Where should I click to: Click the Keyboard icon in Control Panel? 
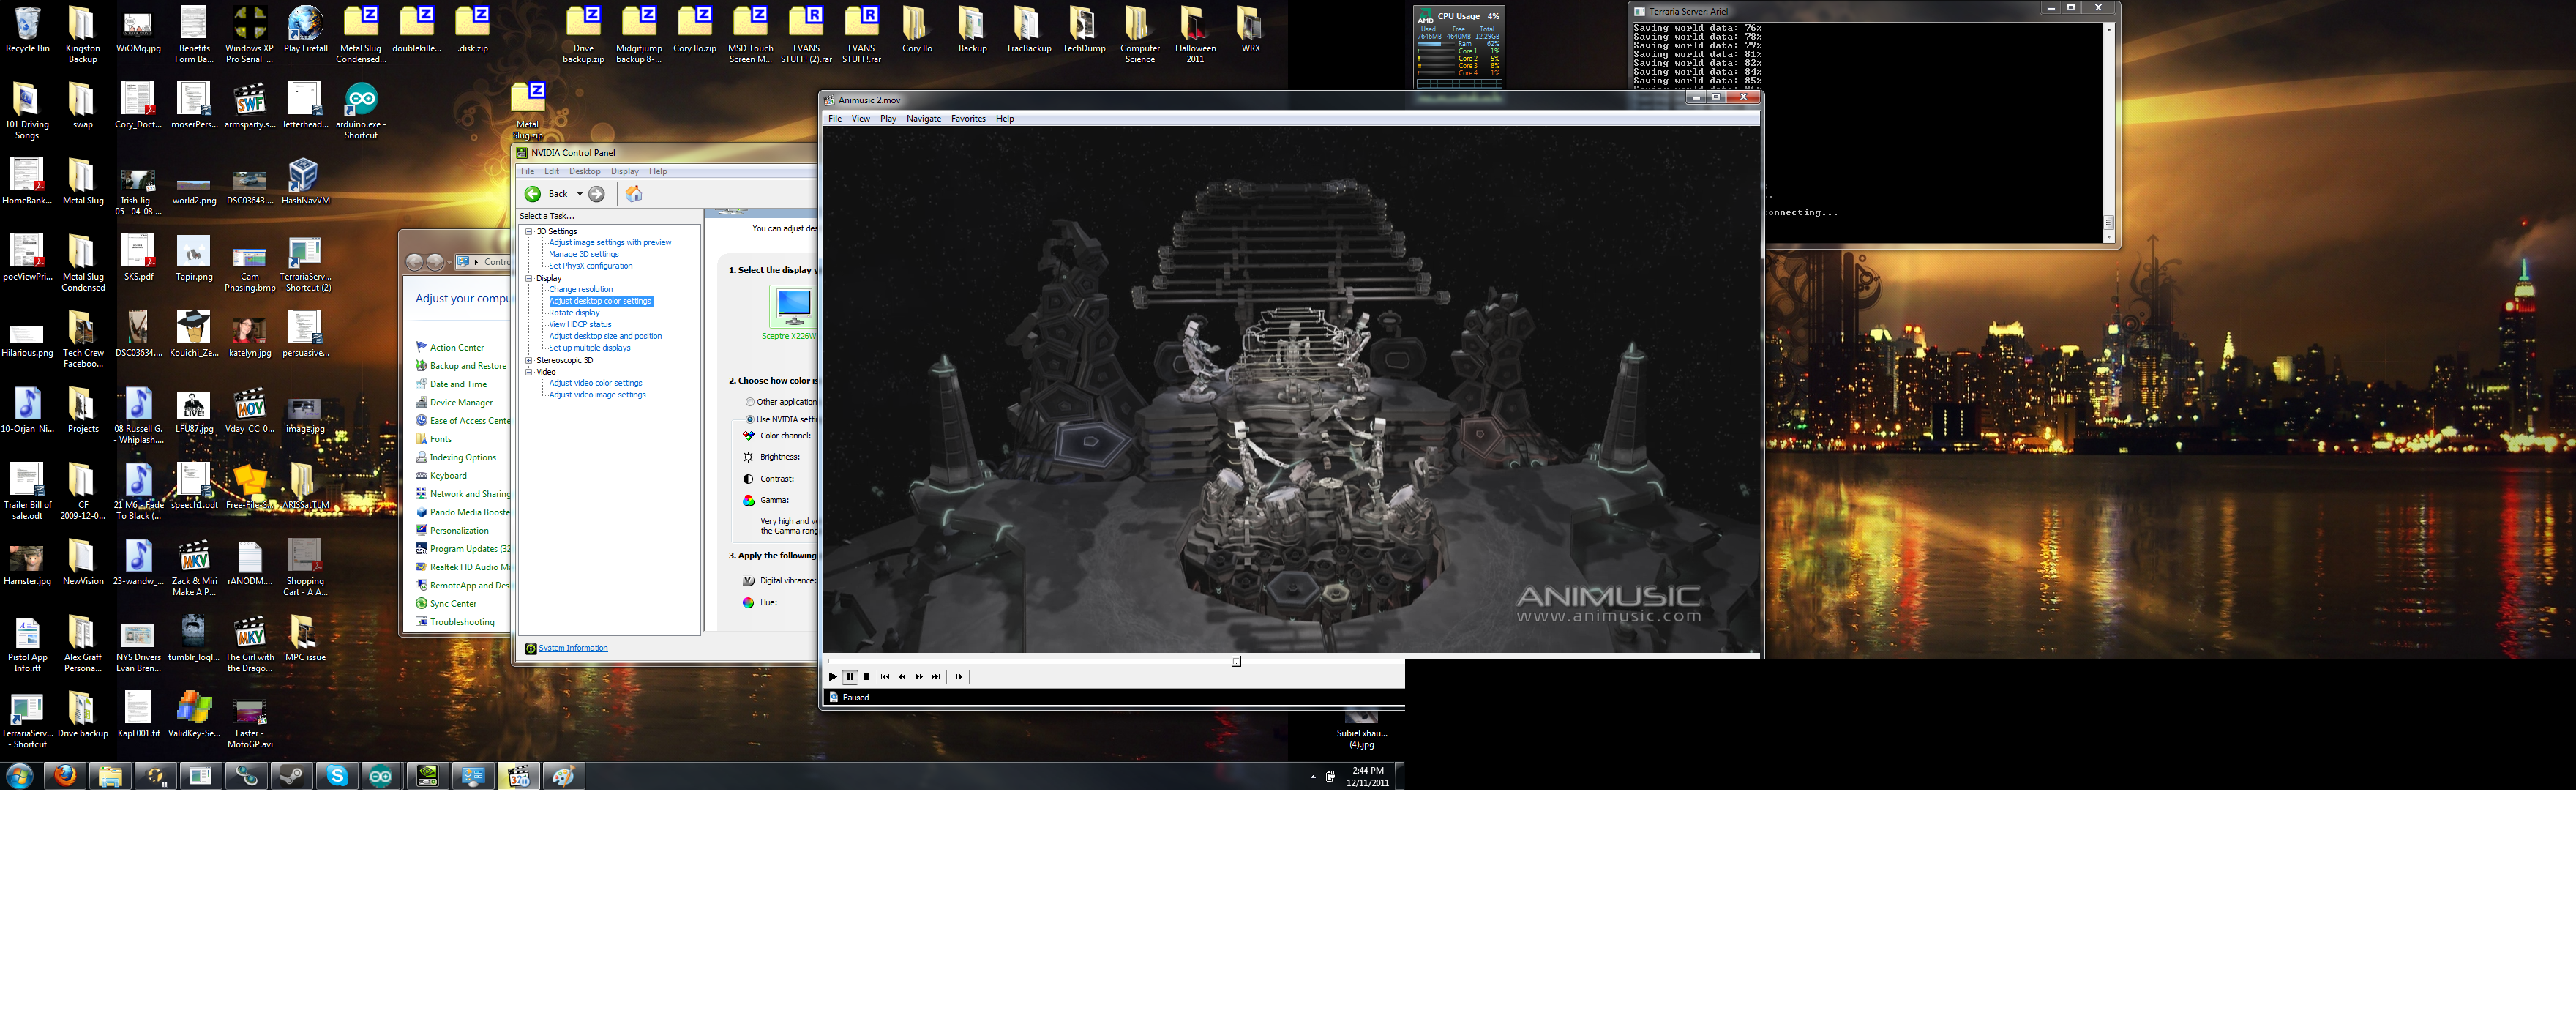pyautogui.click(x=421, y=476)
